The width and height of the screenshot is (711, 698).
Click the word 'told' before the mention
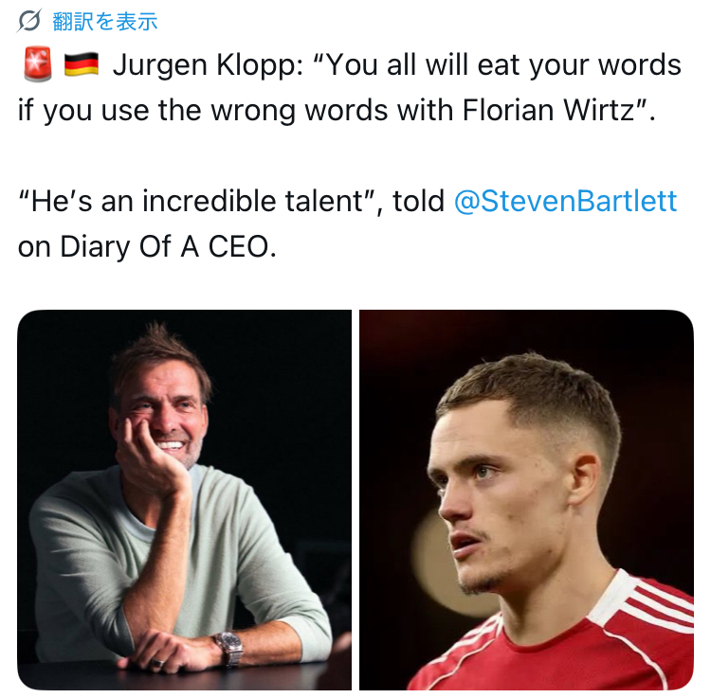pos(418,201)
